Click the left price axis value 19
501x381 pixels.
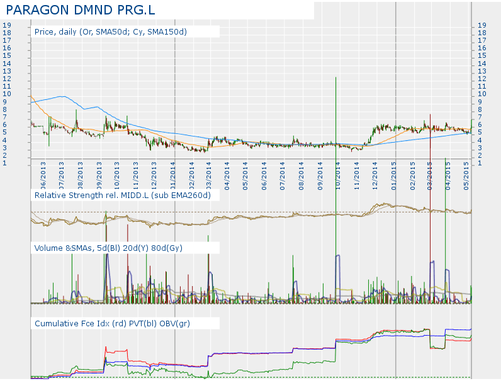pyautogui.click(x=7, y=25)
